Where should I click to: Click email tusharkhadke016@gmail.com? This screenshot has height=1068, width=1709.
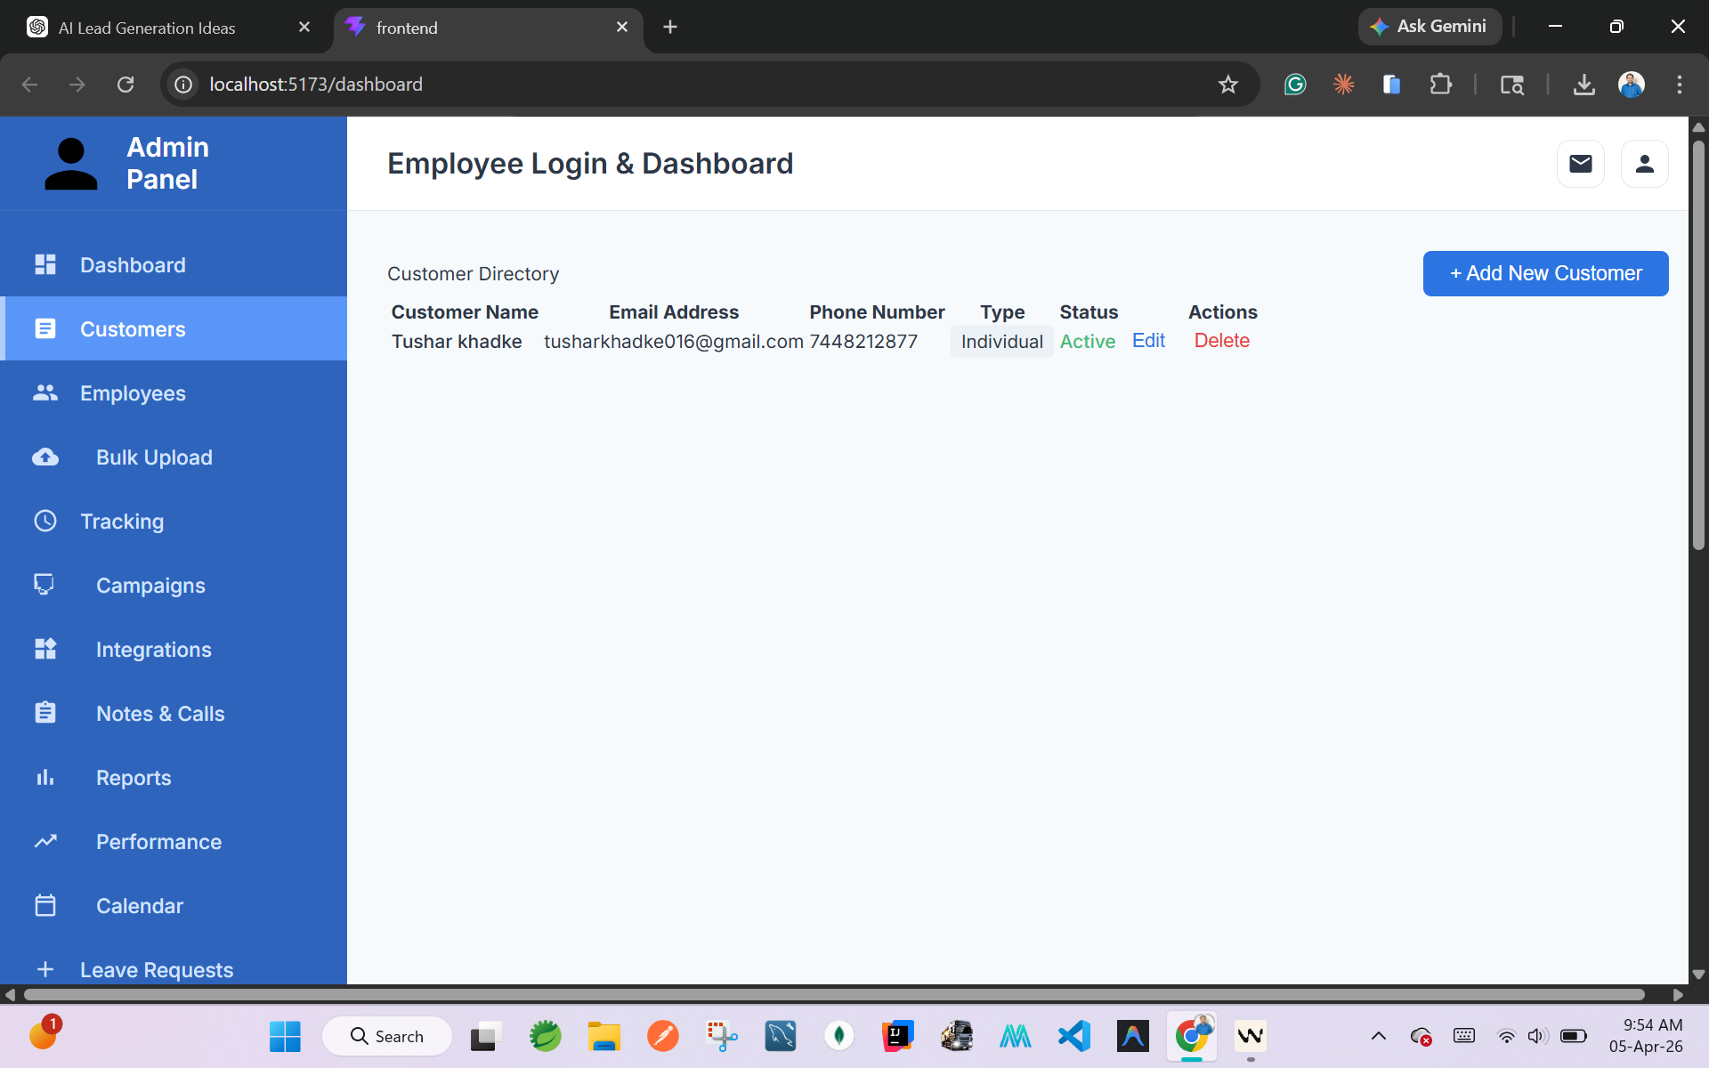click(x=674, y=342)
